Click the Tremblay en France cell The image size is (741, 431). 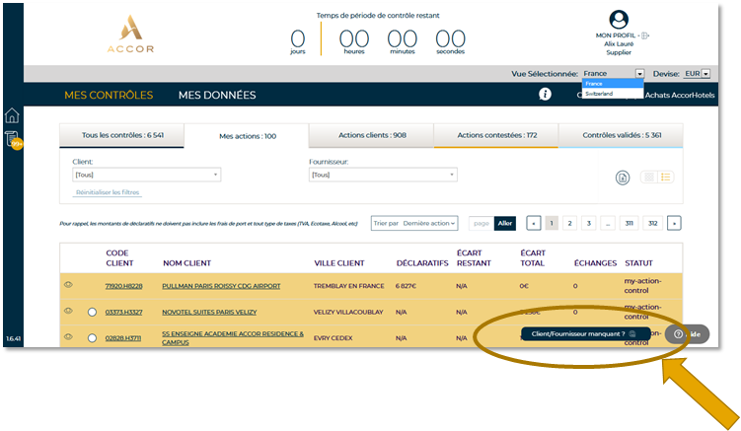tap(348, 286)
